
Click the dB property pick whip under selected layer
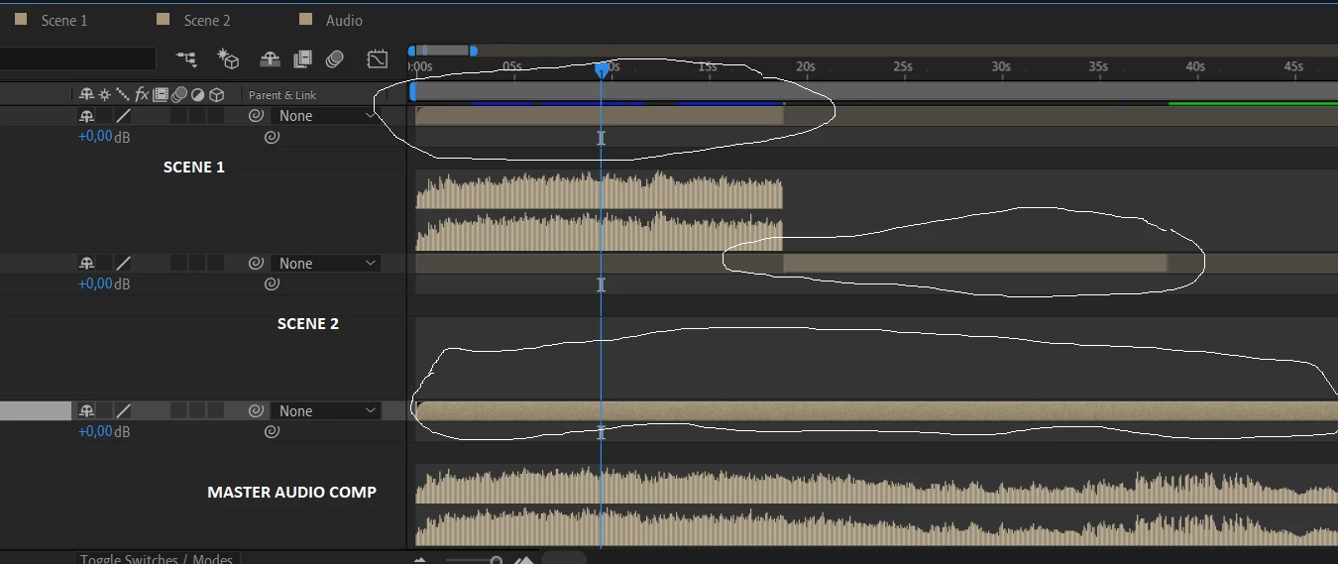[272, 431]
